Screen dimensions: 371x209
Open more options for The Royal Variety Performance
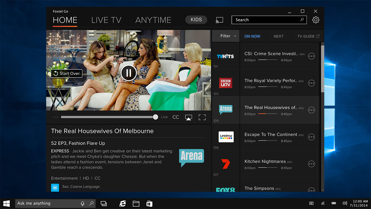[312, 83]
